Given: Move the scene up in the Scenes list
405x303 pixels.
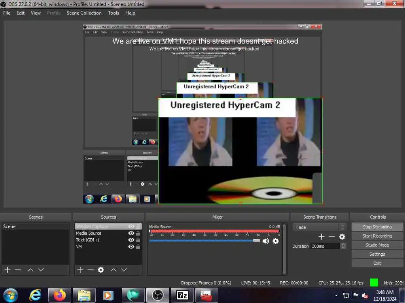Looking at the screenshot, I should click(x=30, y=270).
